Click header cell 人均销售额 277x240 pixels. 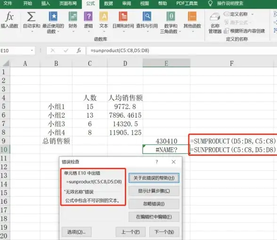(125, 98)
